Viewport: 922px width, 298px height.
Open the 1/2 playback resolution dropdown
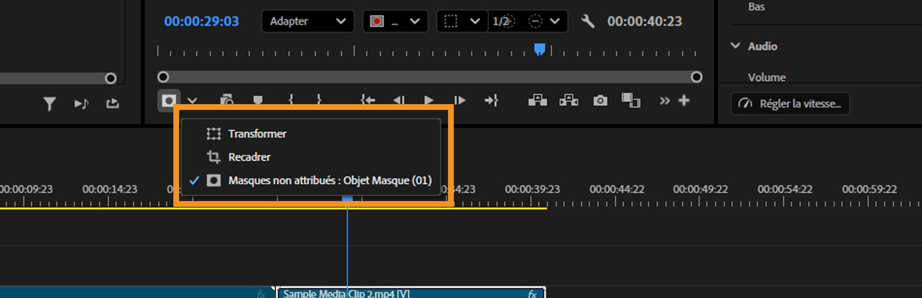[528, 21]
